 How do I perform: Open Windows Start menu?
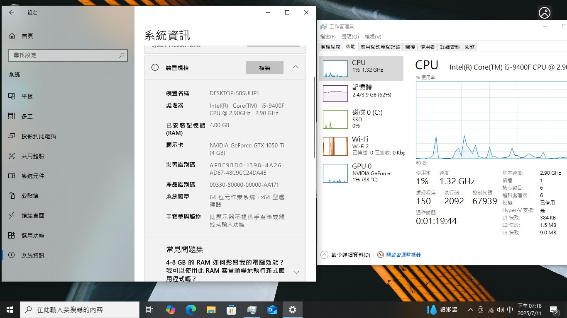point(10,310)
